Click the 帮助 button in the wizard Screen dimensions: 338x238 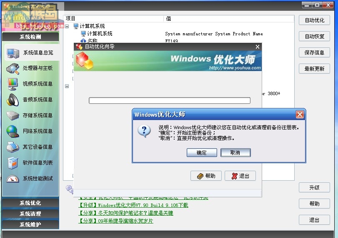(x=206, y=176)
